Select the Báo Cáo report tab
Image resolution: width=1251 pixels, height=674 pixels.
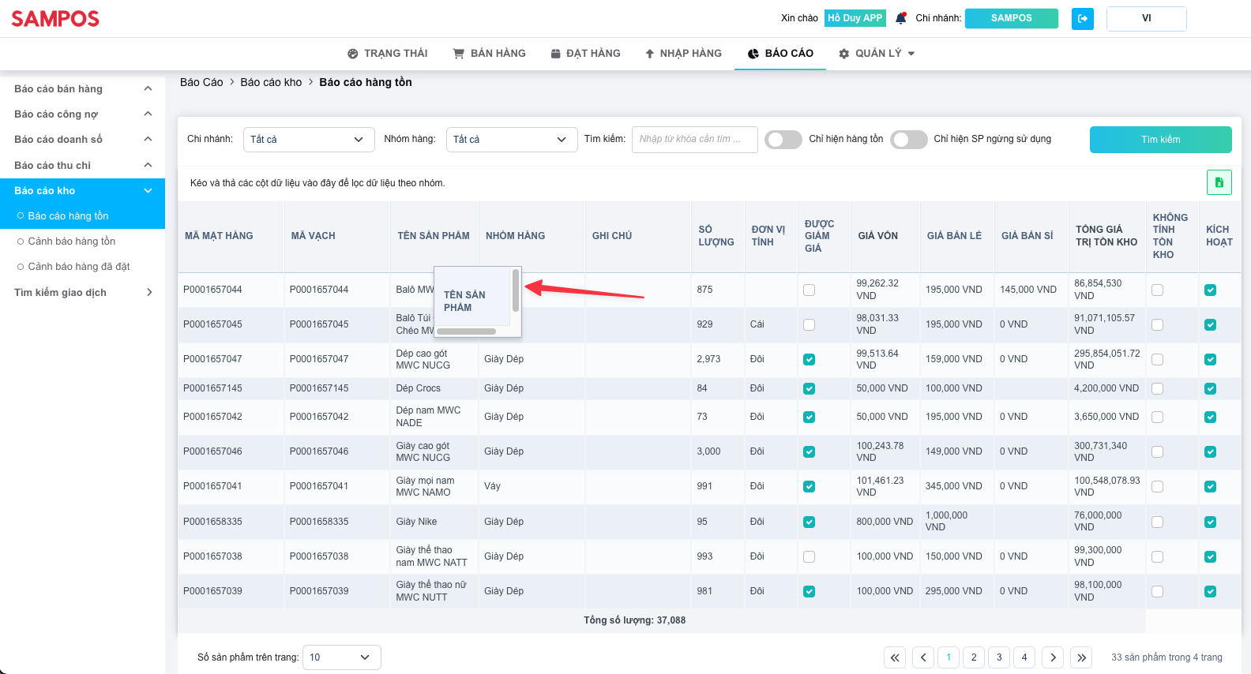click(780, 54)
